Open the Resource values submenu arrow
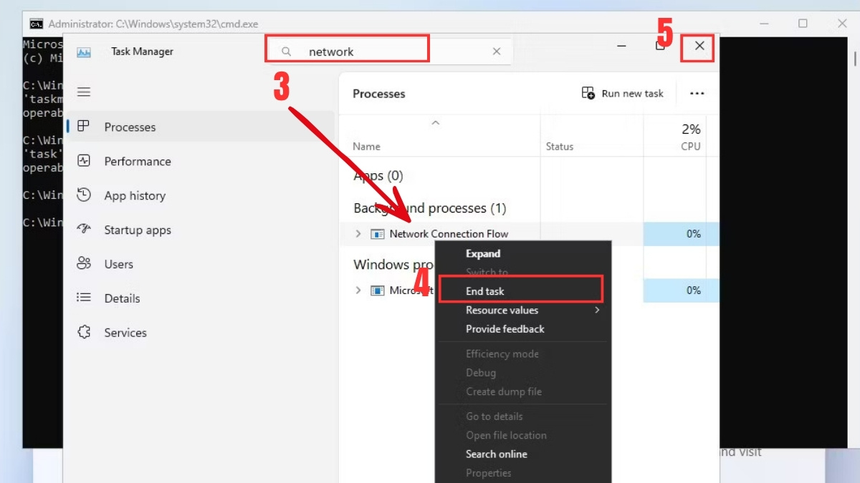This screenshot has height=483, width=860. point(597,310)
